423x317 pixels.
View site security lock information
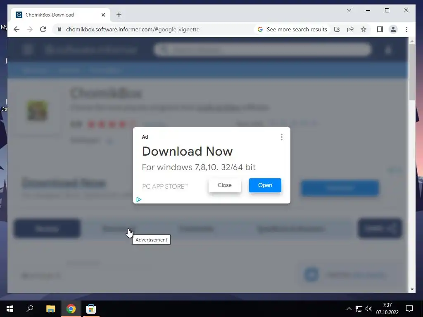59,29
